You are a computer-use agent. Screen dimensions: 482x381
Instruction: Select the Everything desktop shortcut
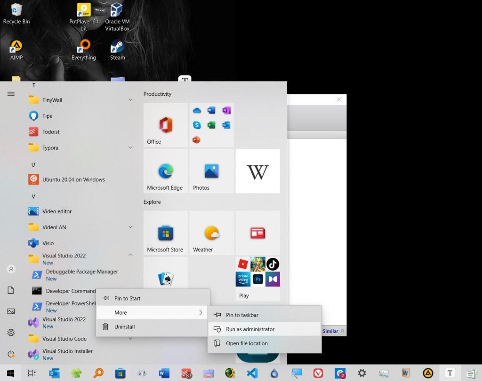click(x=84, y=50)
